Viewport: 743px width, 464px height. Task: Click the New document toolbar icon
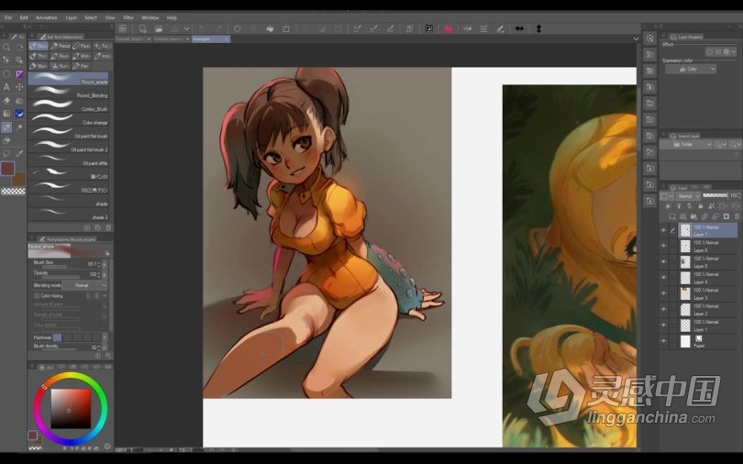click(142, 28)
